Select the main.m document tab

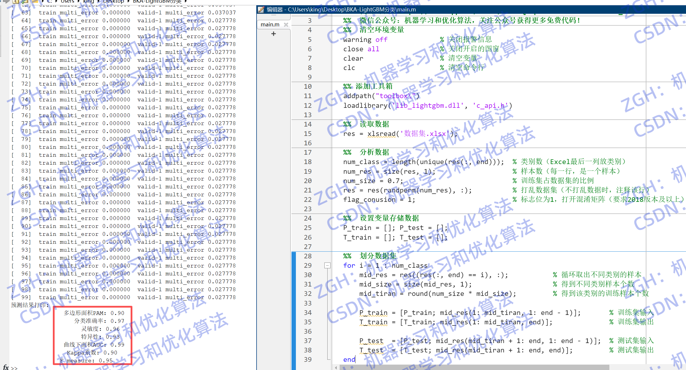pos(270,25)
